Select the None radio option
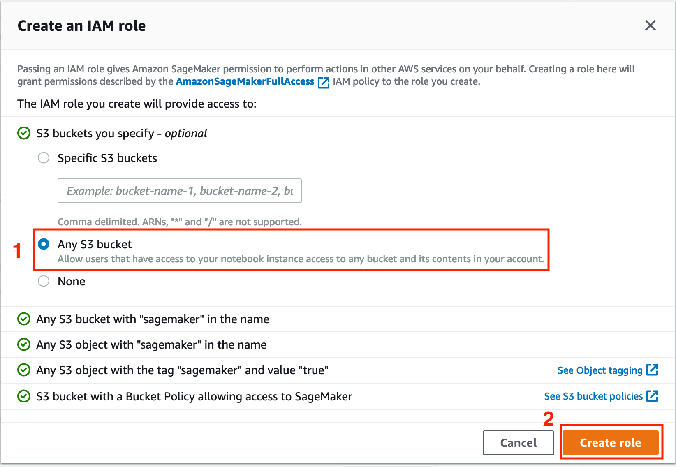Screen dimensions: 676x467 point(44,281)
